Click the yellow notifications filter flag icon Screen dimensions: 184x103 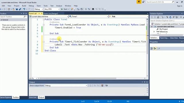pos(139,2)
